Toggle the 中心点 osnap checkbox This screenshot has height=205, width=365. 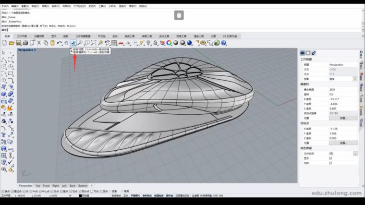[40, 191]
